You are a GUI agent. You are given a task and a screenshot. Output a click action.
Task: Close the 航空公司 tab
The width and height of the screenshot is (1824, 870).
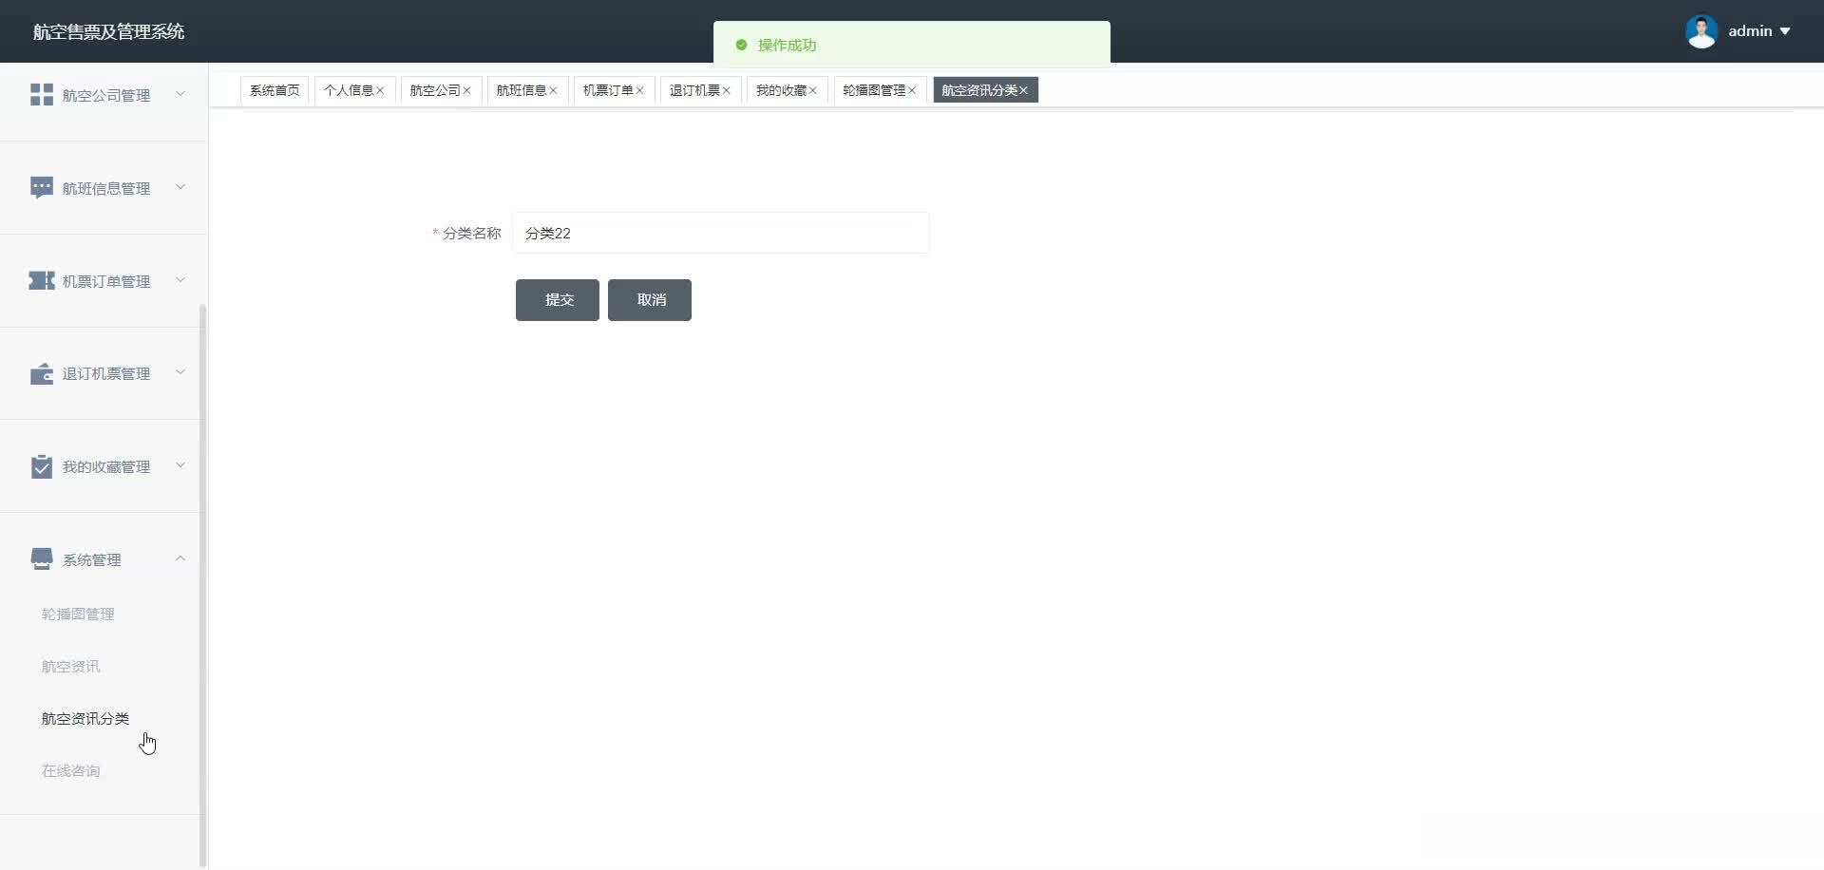(466, 90)
